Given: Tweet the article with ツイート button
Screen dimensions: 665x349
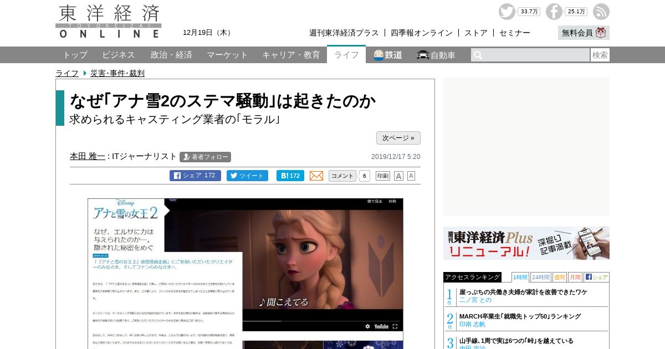Looking at the screenshot, I should tap(247, 176).
